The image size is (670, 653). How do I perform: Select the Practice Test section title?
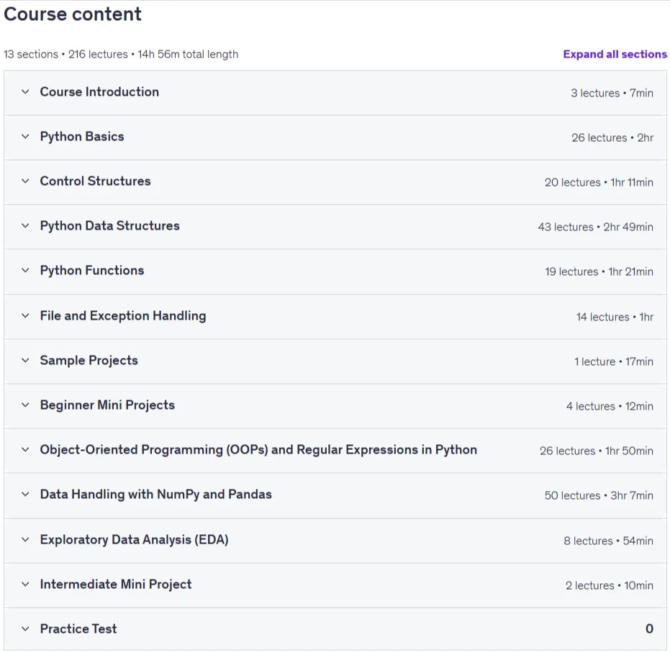(x=78, y=629)
